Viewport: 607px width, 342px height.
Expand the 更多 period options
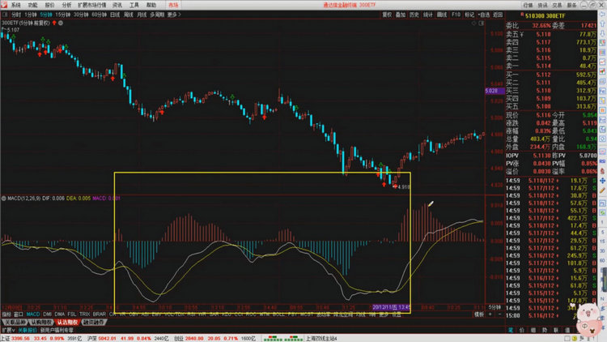[173, 14]
